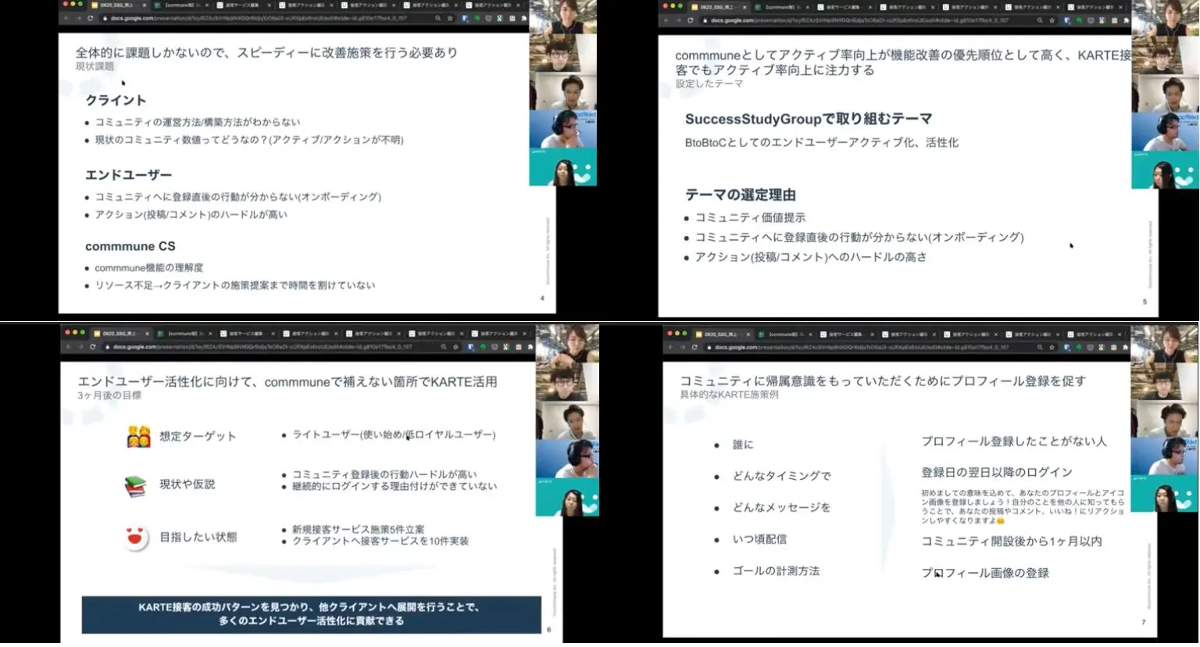
Task: Bookmark star in the slide 7 browser
Action: tap(1052, 347)
